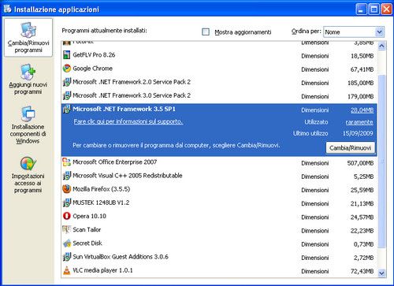Close the Installazione applicazioni window
Screen dimensions: 394x286
(386, 9)
